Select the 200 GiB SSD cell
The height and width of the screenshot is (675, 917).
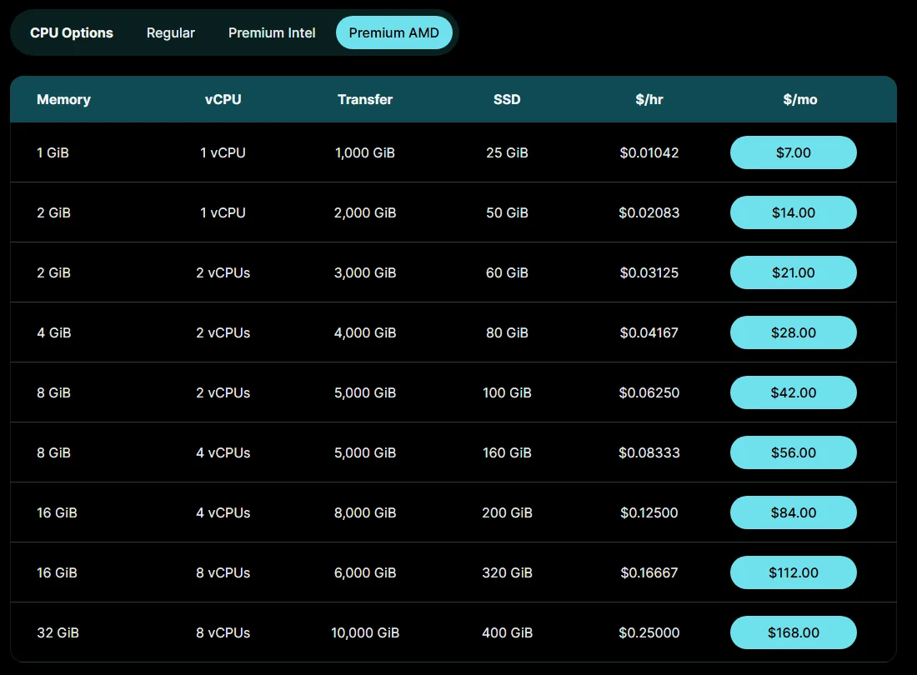[x=507, y=512]
